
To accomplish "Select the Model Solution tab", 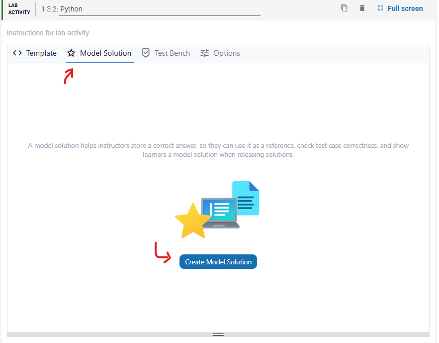I will [x=99, y=53].
